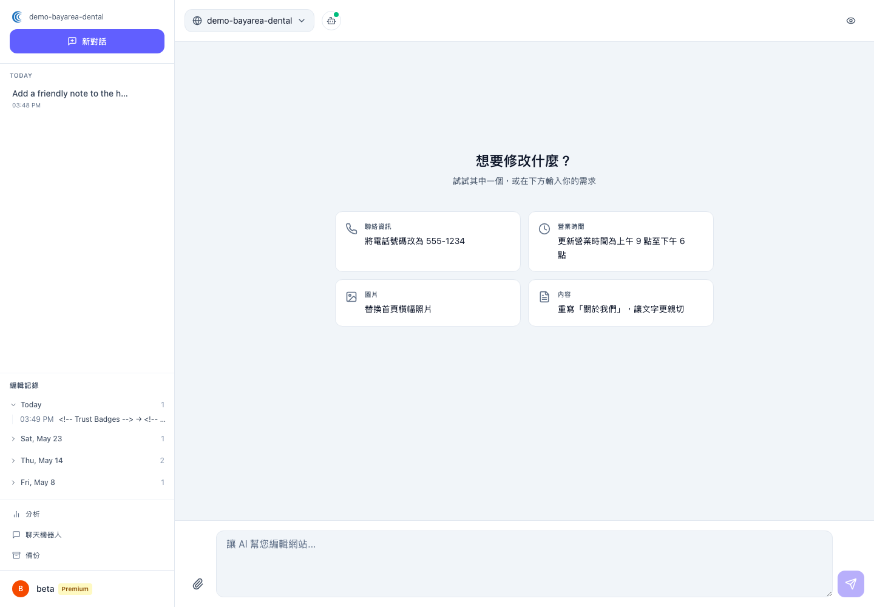The height and width of the screenshot is (607, 874).
Task: Open the 'Add a friendly note' conversation
Action: (x=87, y=98)
